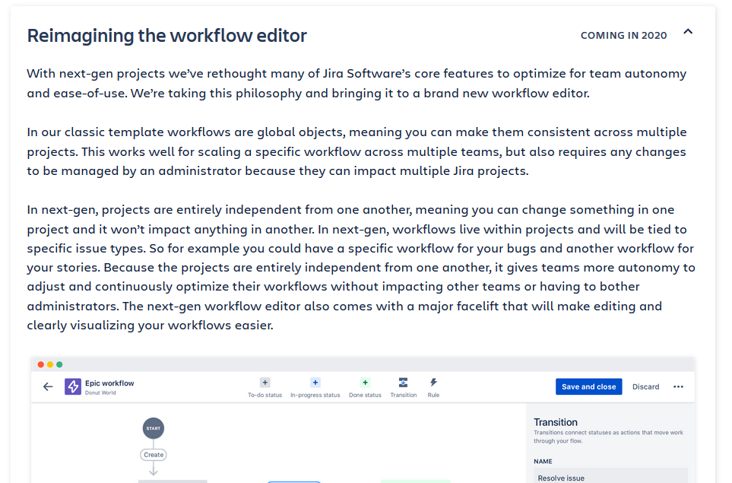The width and height of the screenshot is (732, 483).
Task: Click the Resolve issue name field
Action: pos(610,475)
